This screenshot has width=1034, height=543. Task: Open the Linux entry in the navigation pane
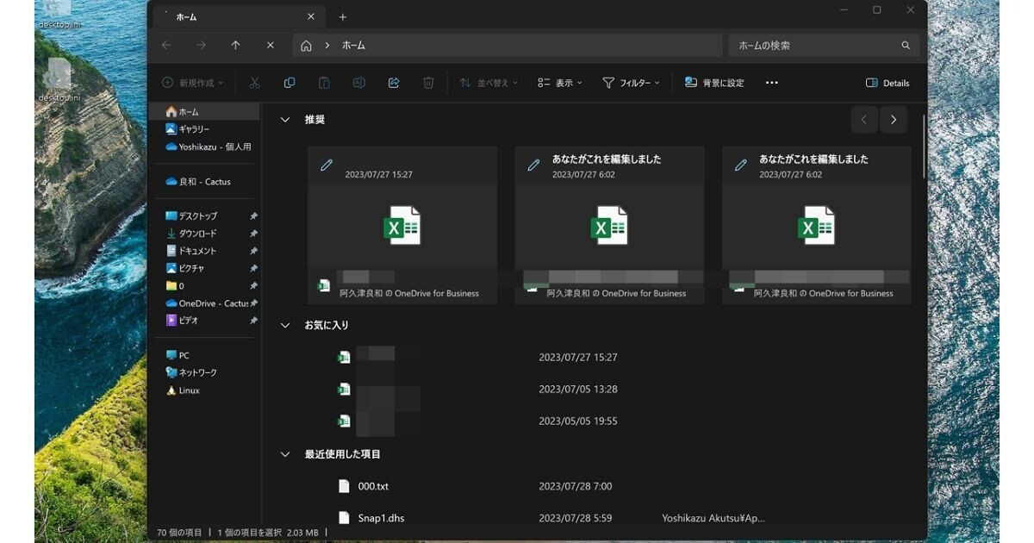coord(191,390)
